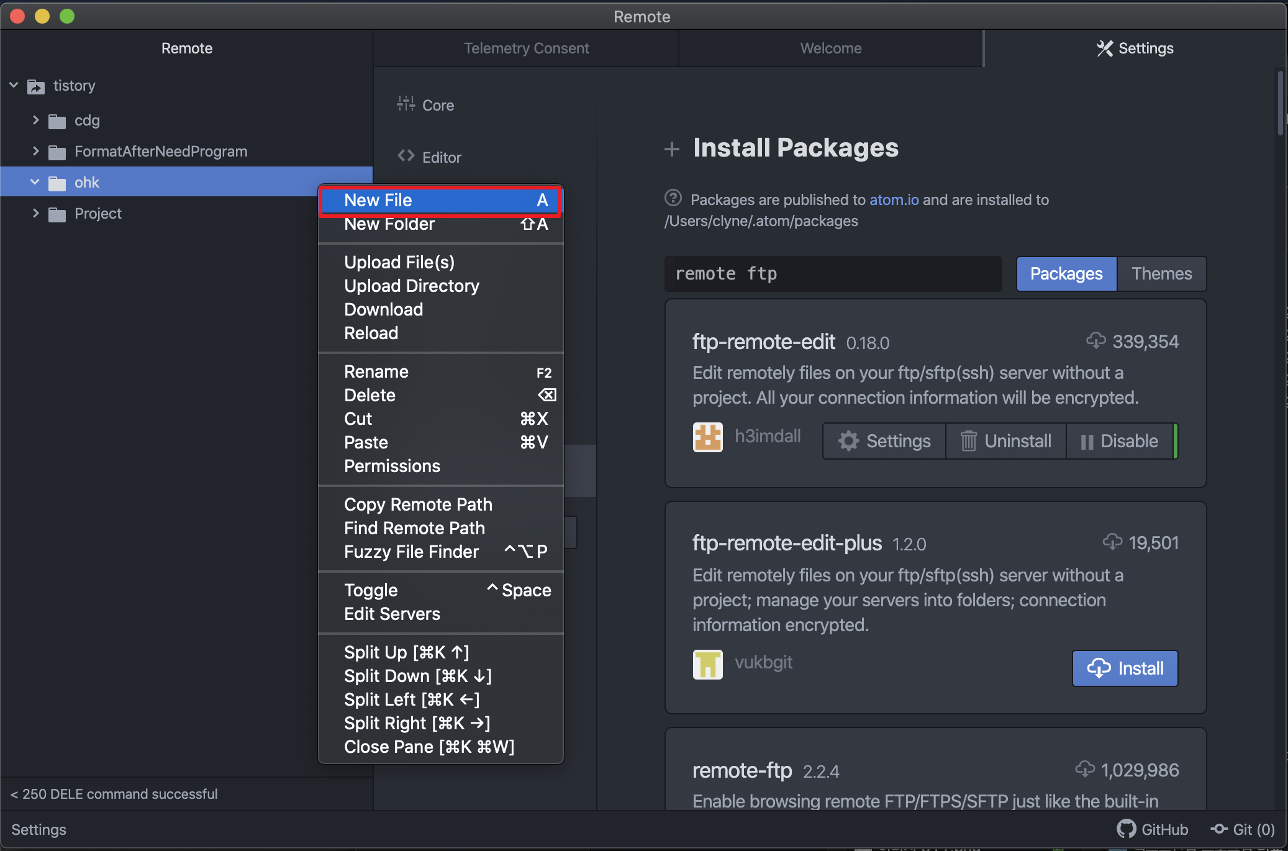Click the h3imdall author avatar icon
Image resolution: width=1288 pixels, height=851 pixels.
[707, 437]
